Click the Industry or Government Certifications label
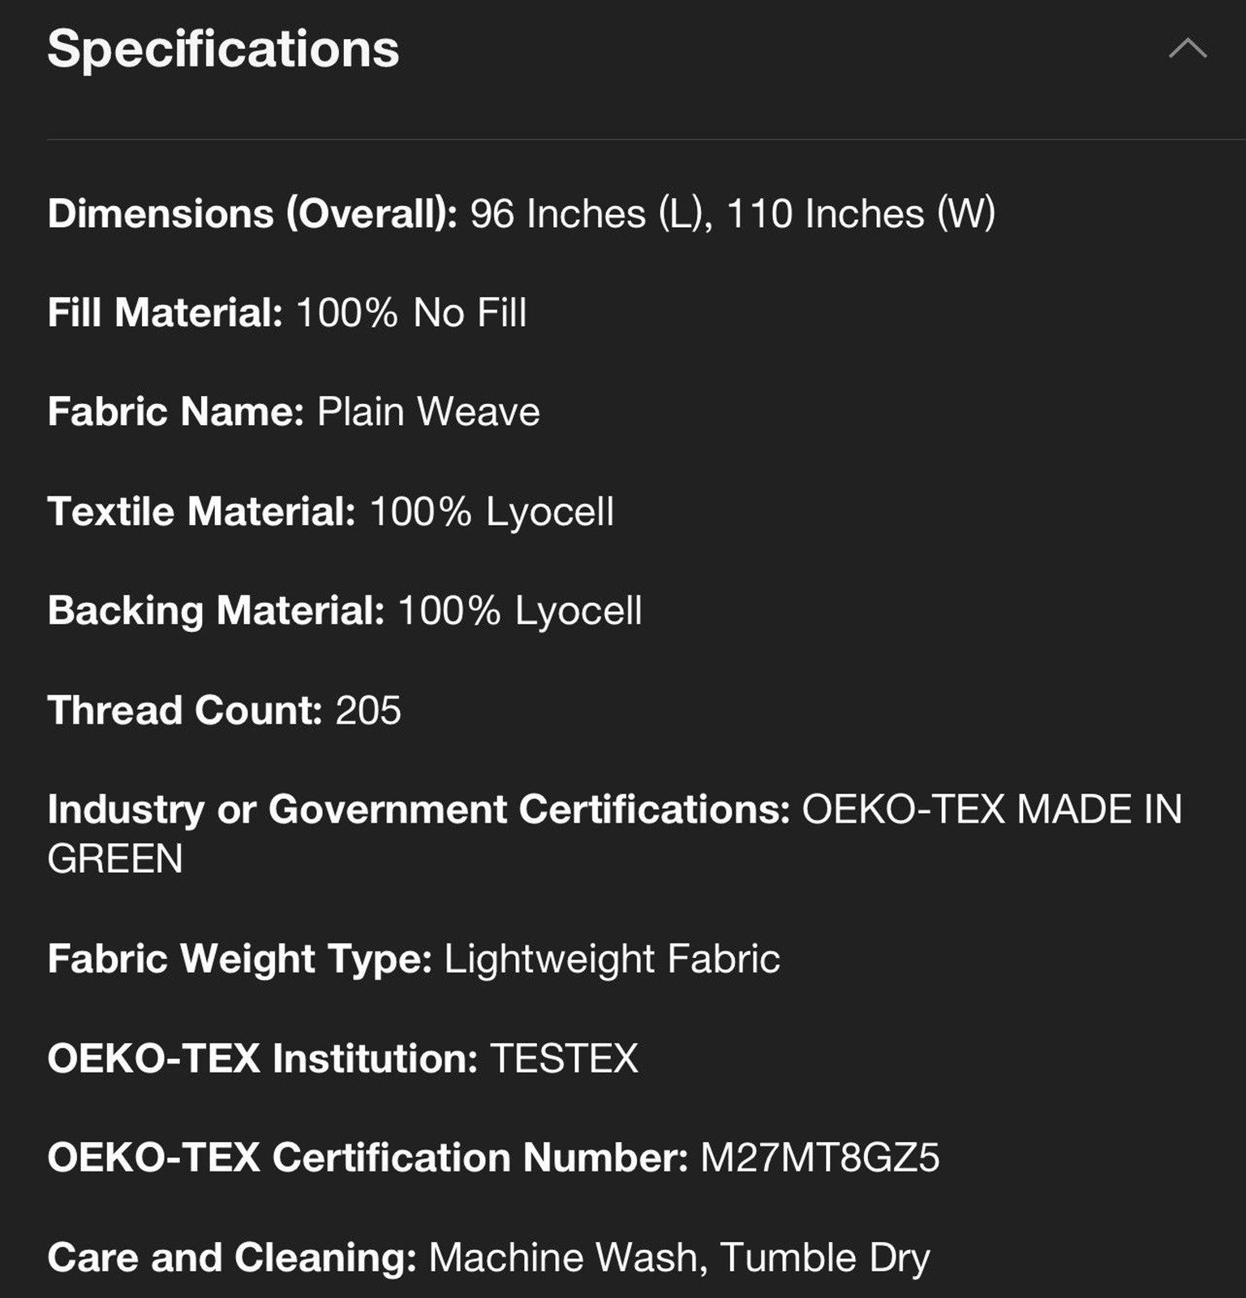Viewport: 1246px width, 1298px height. click(x=419, y=810)
